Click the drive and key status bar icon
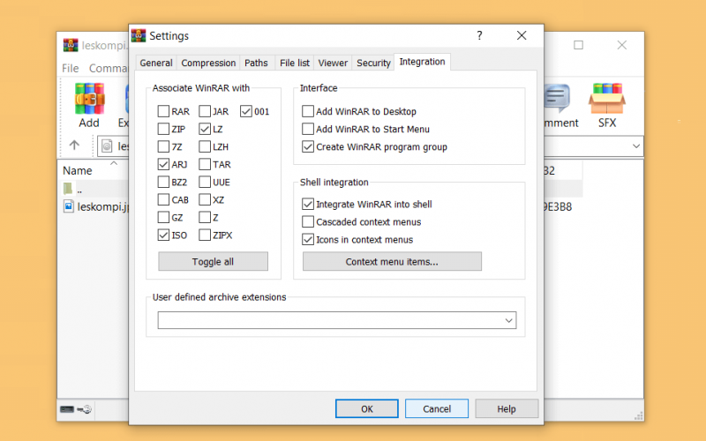 pos(76,409)
